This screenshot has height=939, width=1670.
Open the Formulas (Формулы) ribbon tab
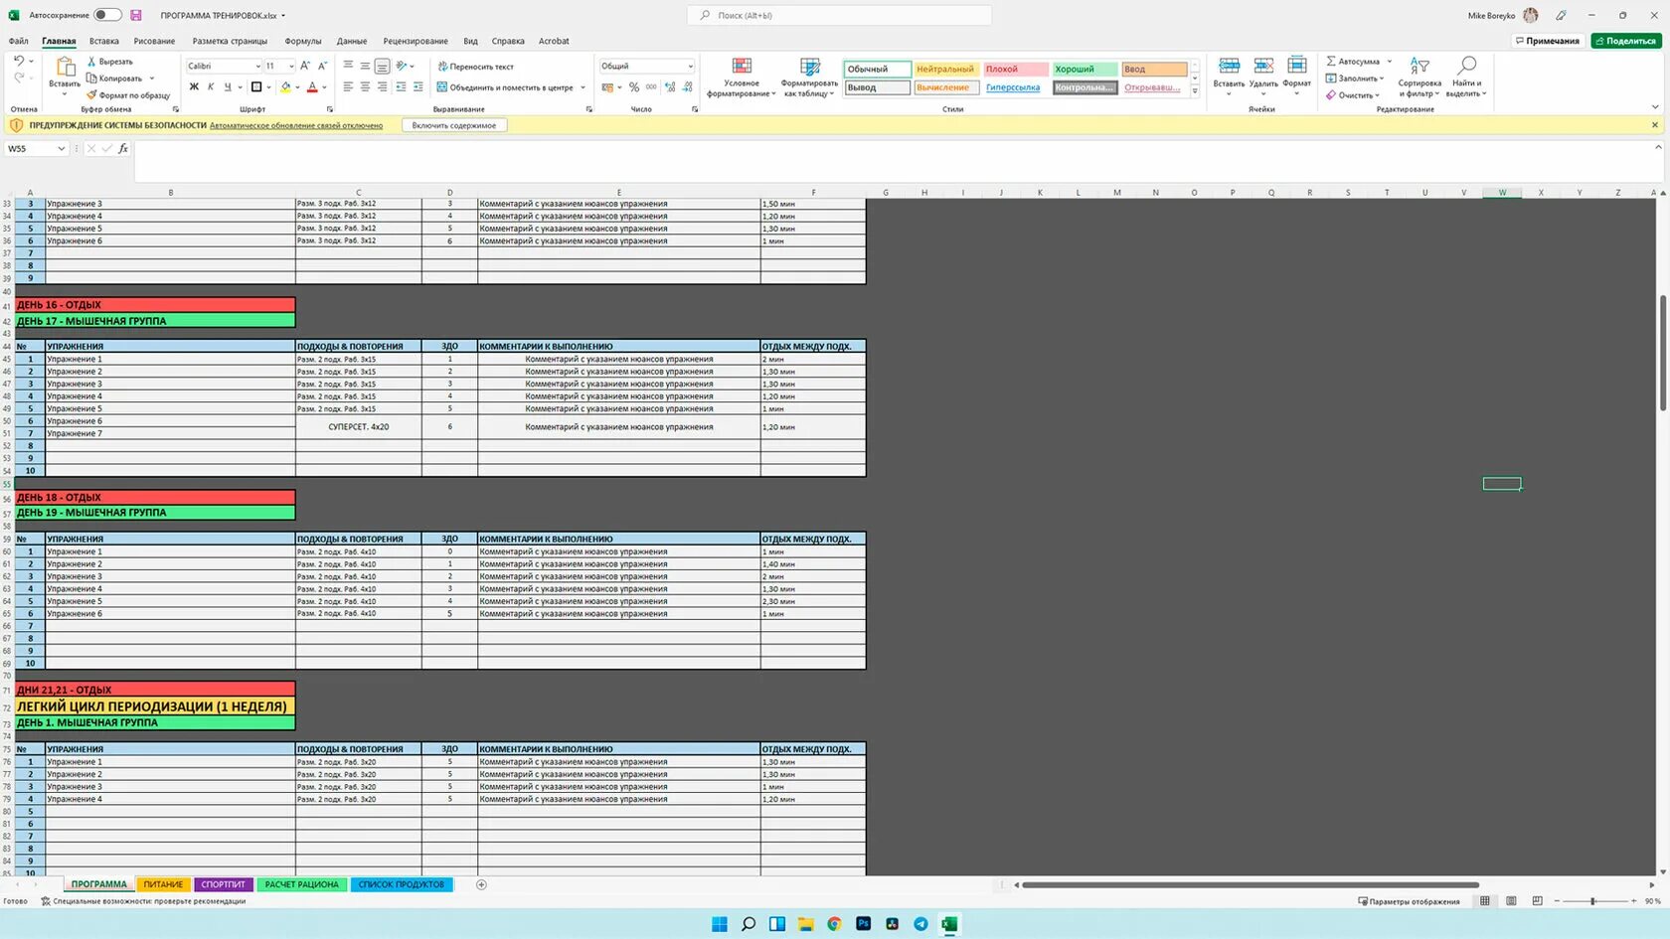(302, 41)
